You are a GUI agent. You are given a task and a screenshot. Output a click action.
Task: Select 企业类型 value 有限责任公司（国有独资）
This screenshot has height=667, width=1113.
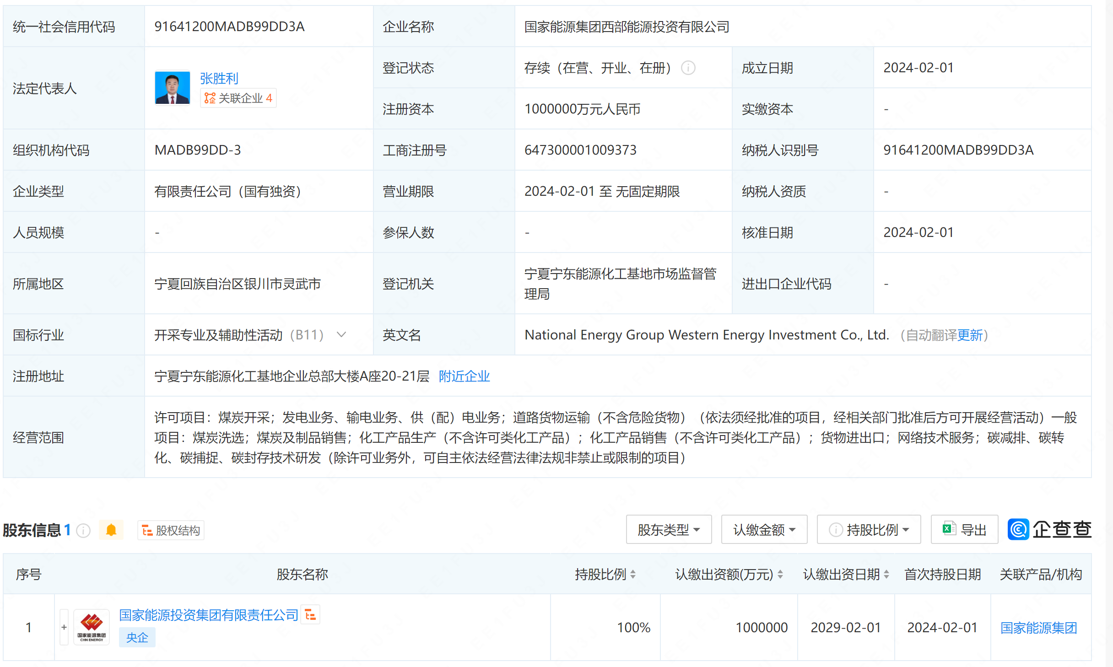pyautogui.click(x=228, y=191)
